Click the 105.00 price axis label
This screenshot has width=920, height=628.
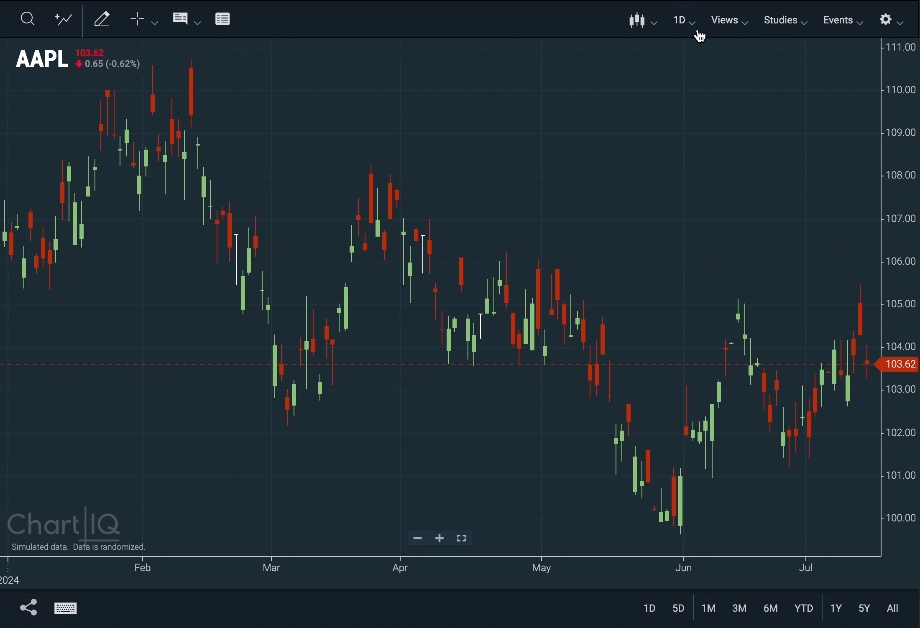[901, 304]
